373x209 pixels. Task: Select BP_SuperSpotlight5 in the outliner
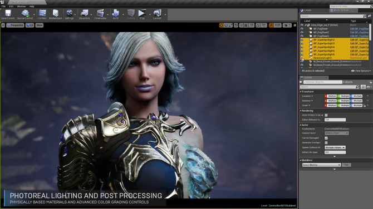coord(324,51)
